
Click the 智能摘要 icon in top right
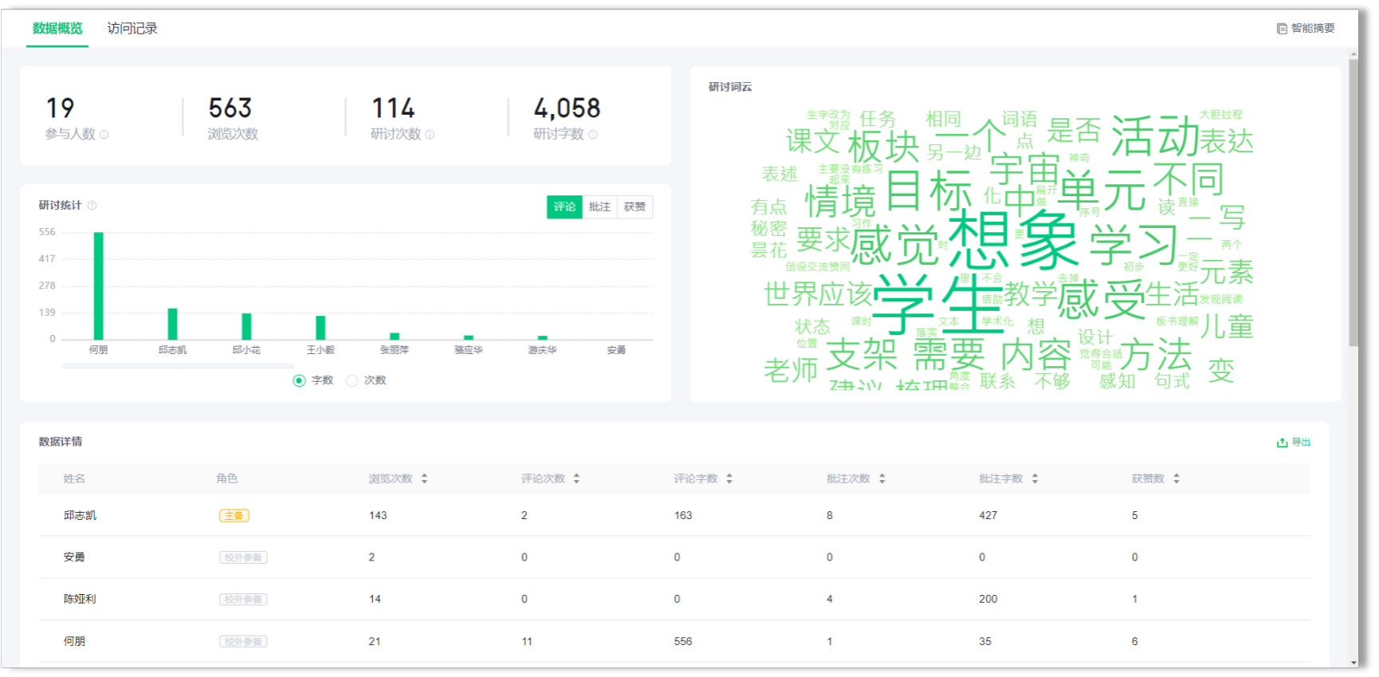(1282, 29)
